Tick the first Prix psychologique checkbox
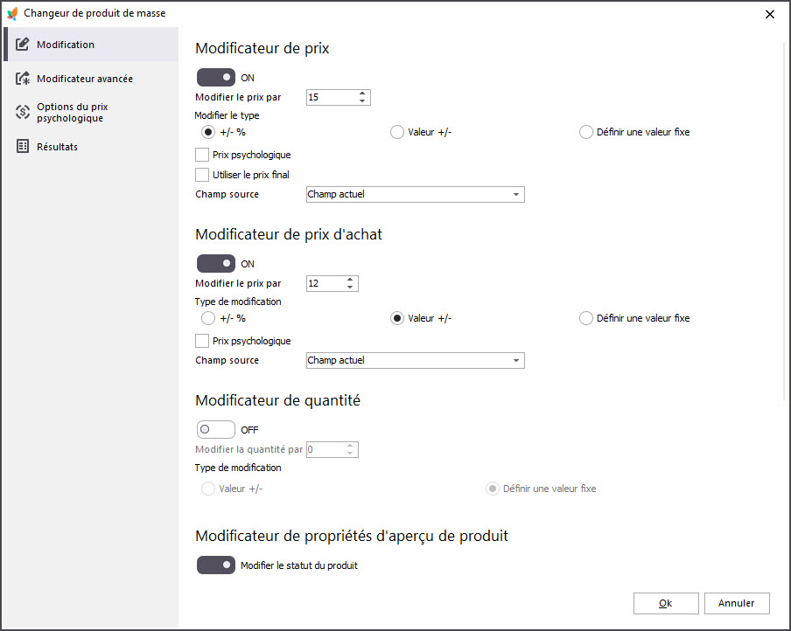Viewport: 791px width, 631px height. (202, 155)
